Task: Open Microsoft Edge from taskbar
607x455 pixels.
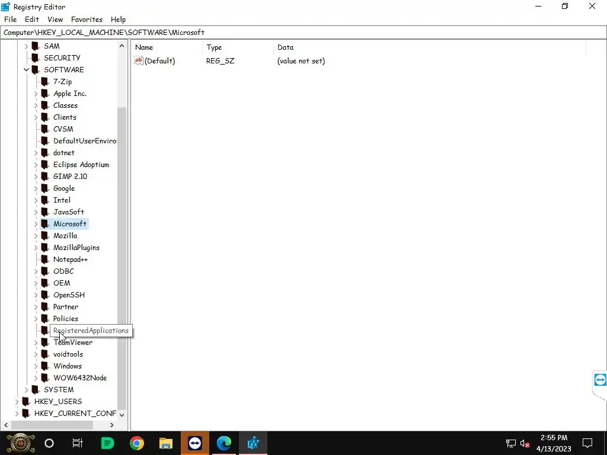Action: tap(223, 443)
